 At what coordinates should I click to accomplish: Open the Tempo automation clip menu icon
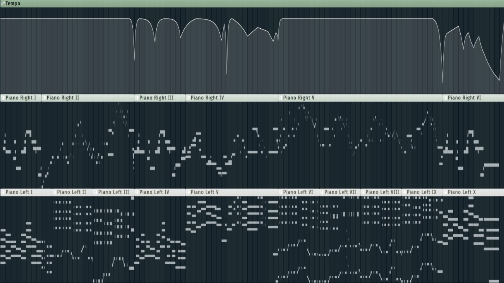tap(3, 4)
